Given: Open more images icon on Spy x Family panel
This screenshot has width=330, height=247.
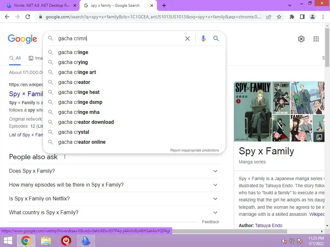Looking at the screenshot, I should (x=319, y=137).
